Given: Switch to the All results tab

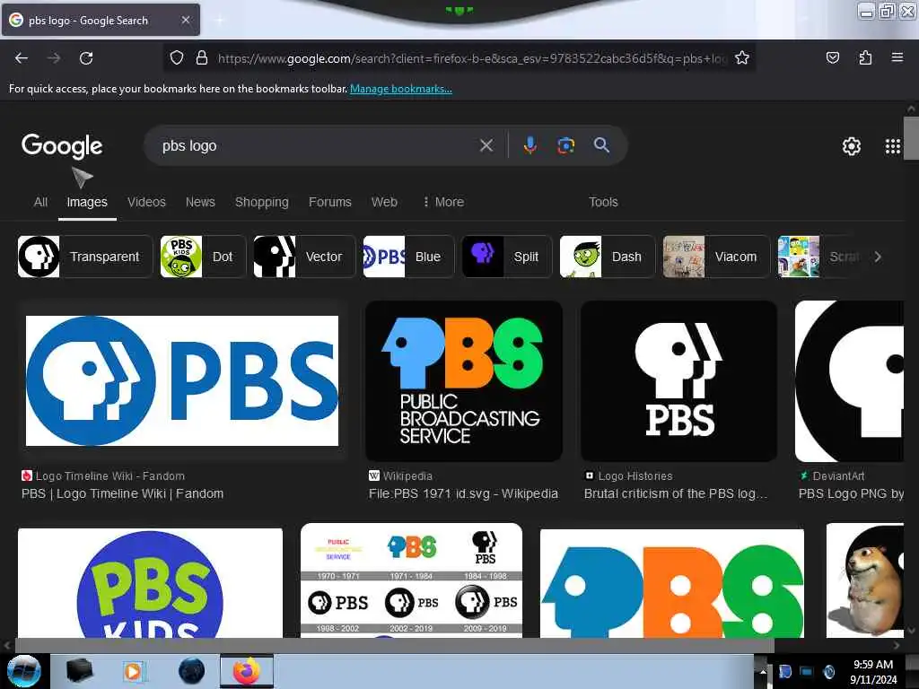Looking at the screenshot, I should point(40,202).
